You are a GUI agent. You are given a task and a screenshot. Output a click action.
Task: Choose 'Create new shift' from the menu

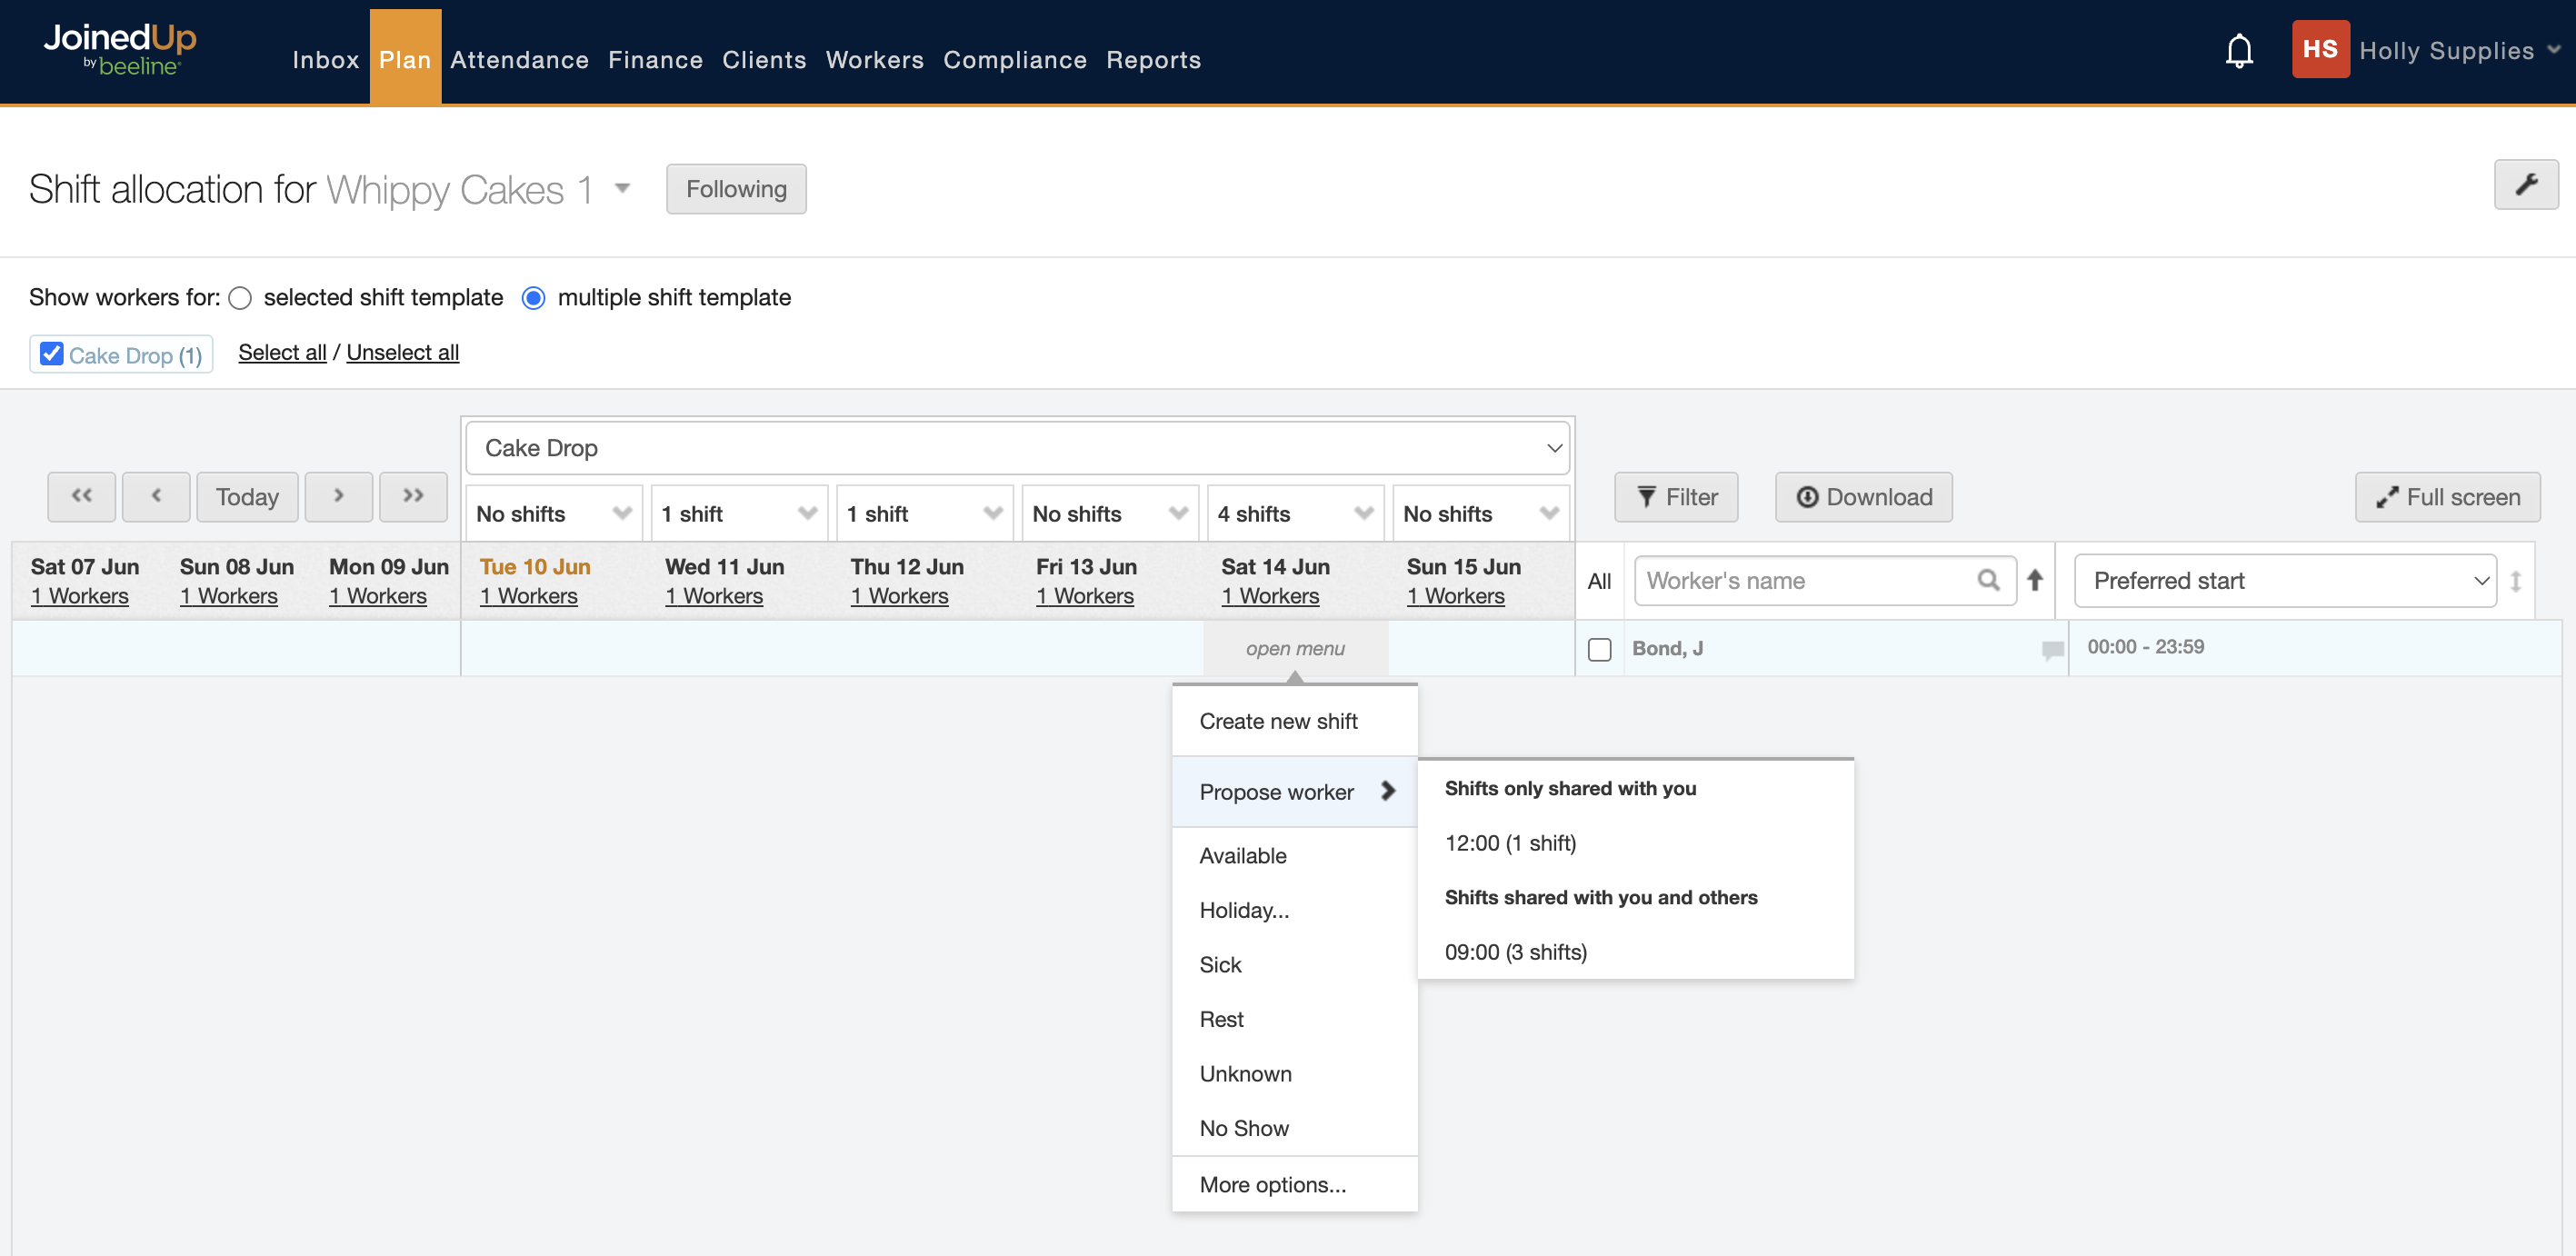tap(1278, 721)
